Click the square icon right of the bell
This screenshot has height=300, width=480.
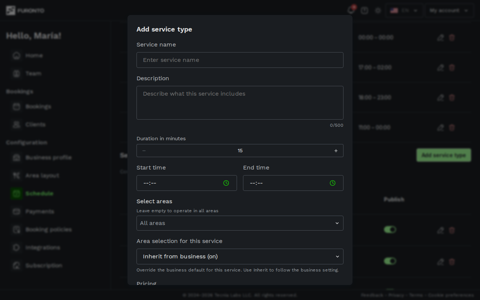(364, 10)
